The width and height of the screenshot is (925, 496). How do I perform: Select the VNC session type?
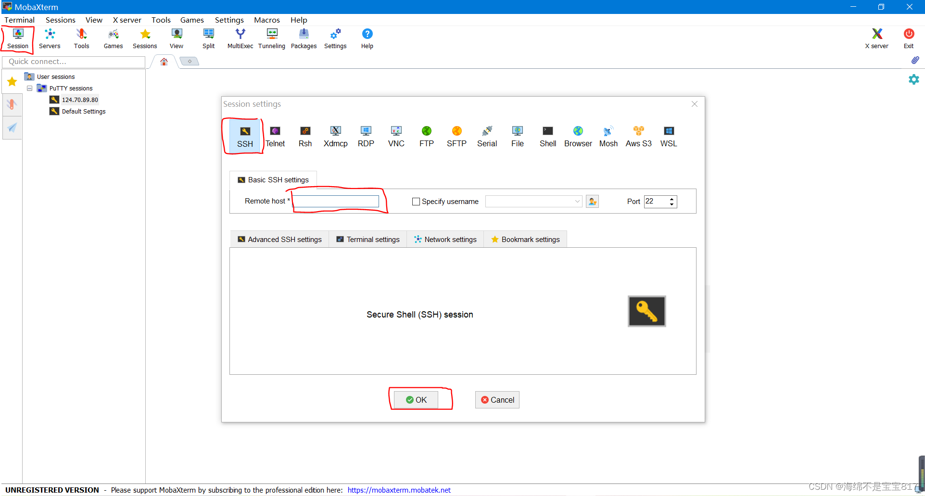pos(396,137)
